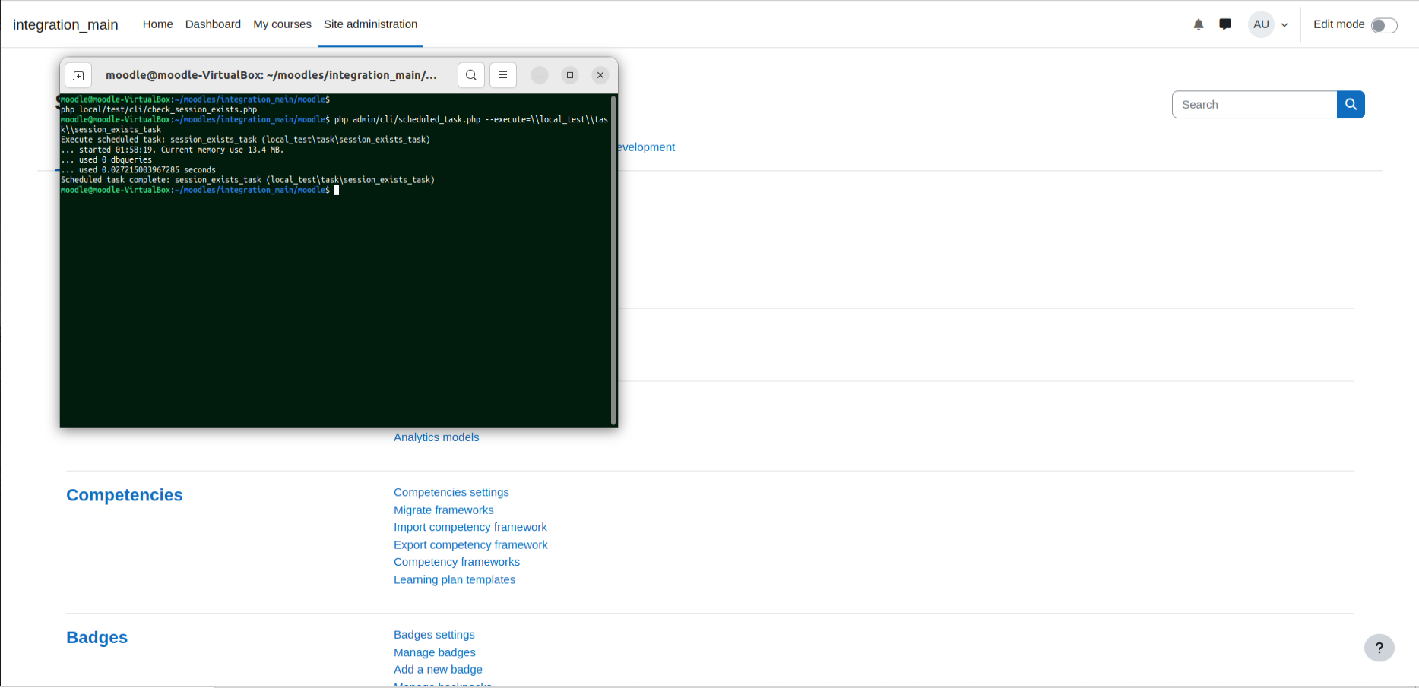The image size is (1419, 688).
Task: Go to the Home menu item
Action: [158, 24]
